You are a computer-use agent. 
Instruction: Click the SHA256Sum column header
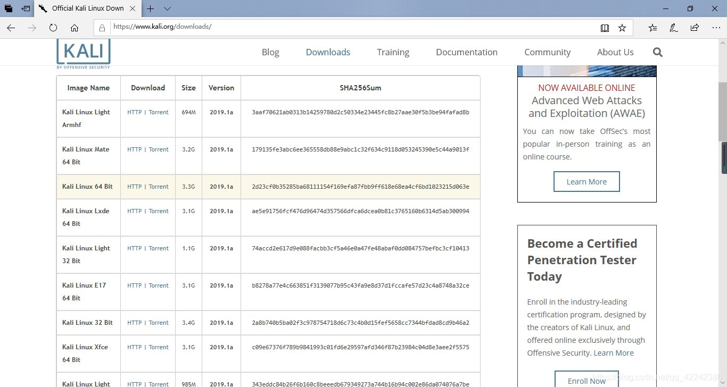point(360,88)
